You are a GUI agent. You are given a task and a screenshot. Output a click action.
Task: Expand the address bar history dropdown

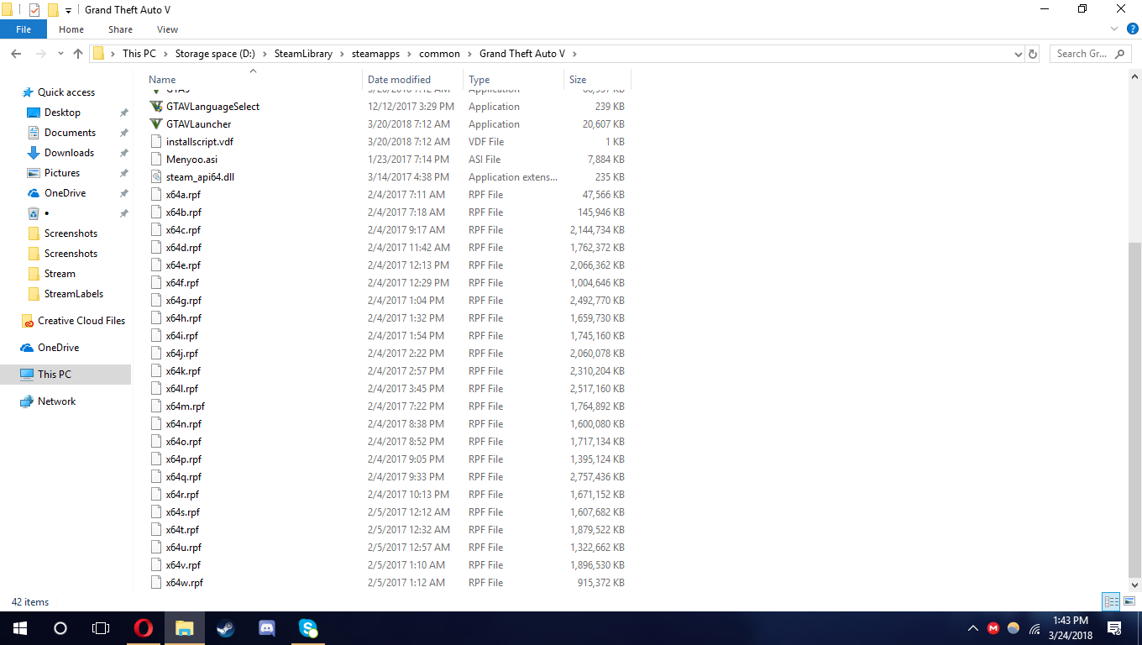pos(1018,54)
